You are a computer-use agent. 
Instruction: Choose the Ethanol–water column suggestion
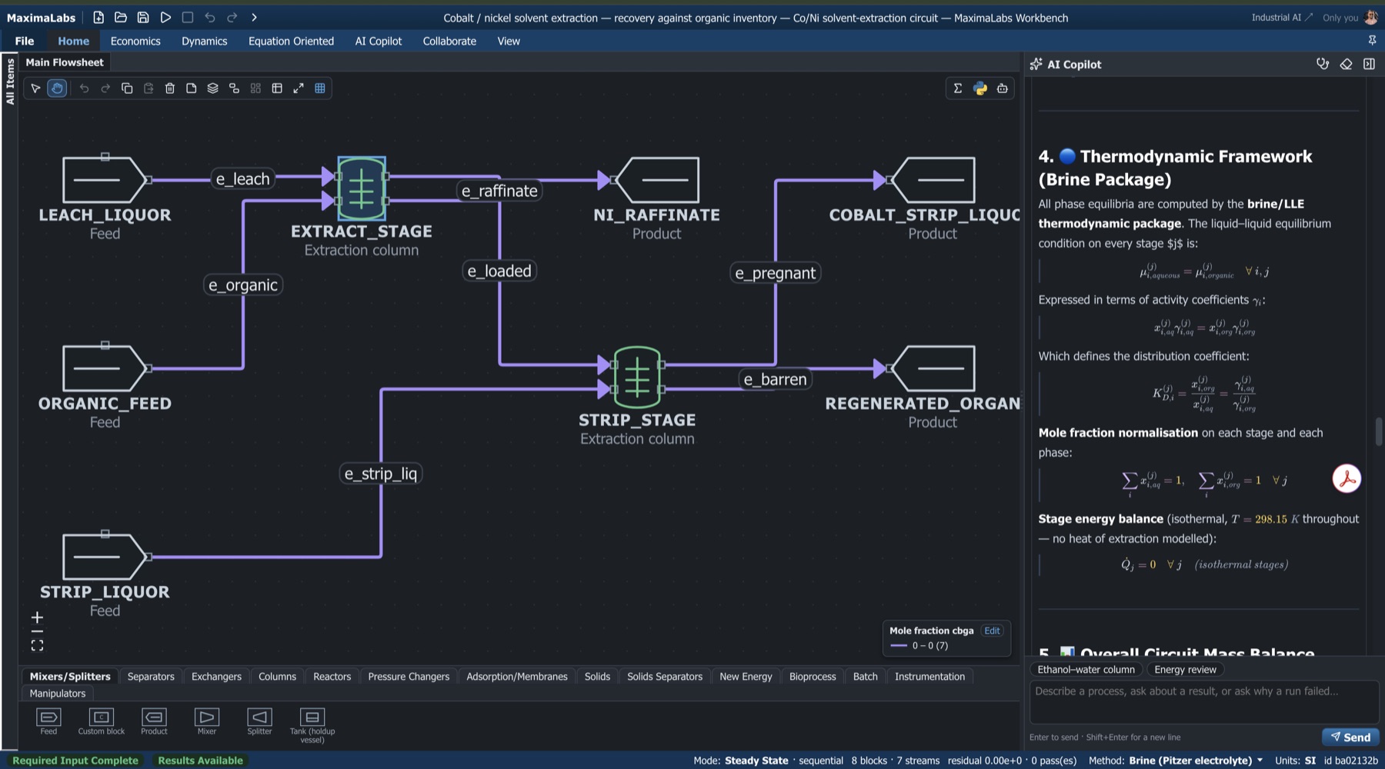(1086, 670)
